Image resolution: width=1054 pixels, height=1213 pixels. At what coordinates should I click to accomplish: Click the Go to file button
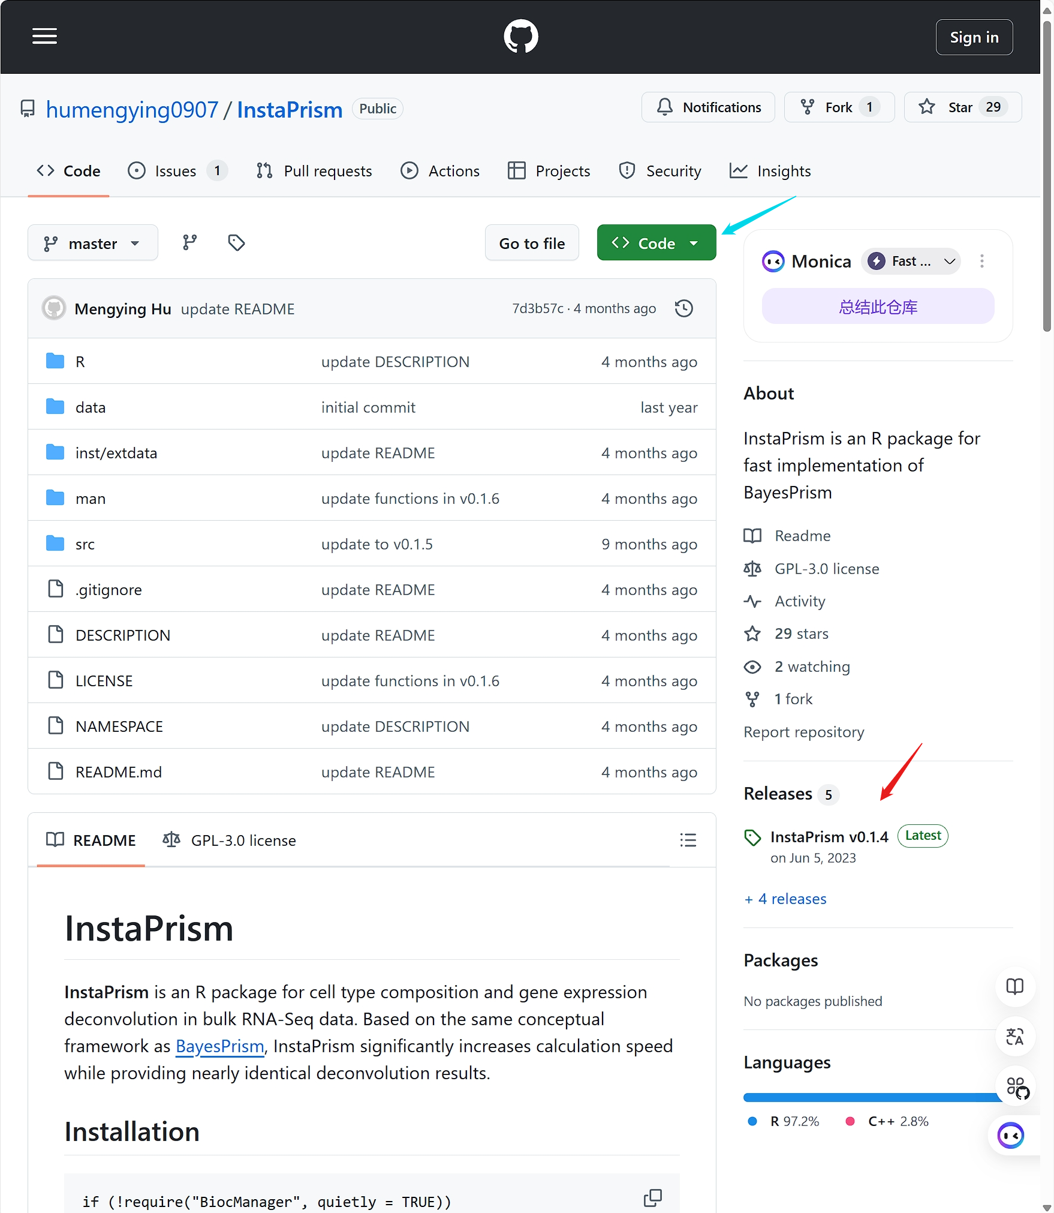[532, 243]
